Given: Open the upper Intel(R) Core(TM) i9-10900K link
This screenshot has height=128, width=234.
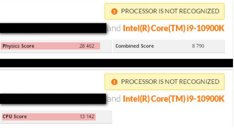Looking at the screenshot, I should [x=174, y=28].
